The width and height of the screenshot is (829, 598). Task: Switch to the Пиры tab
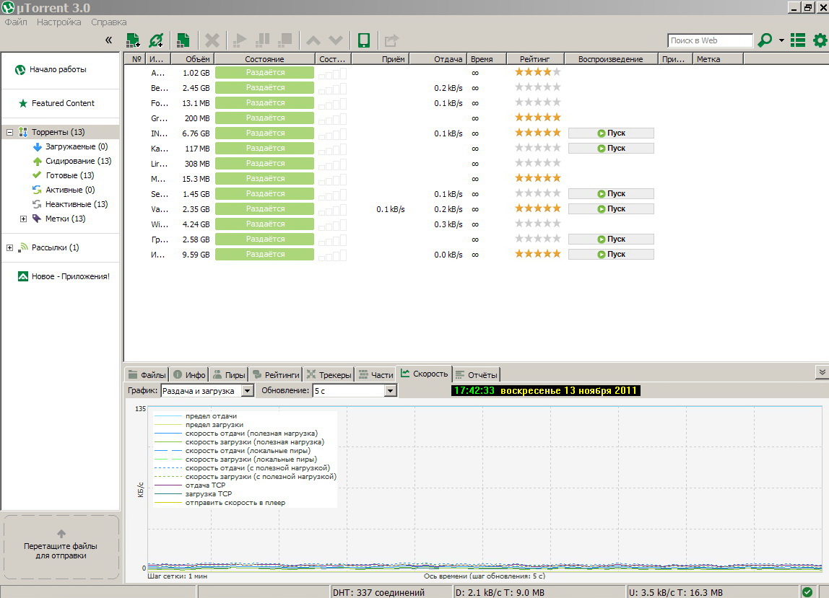229,374
